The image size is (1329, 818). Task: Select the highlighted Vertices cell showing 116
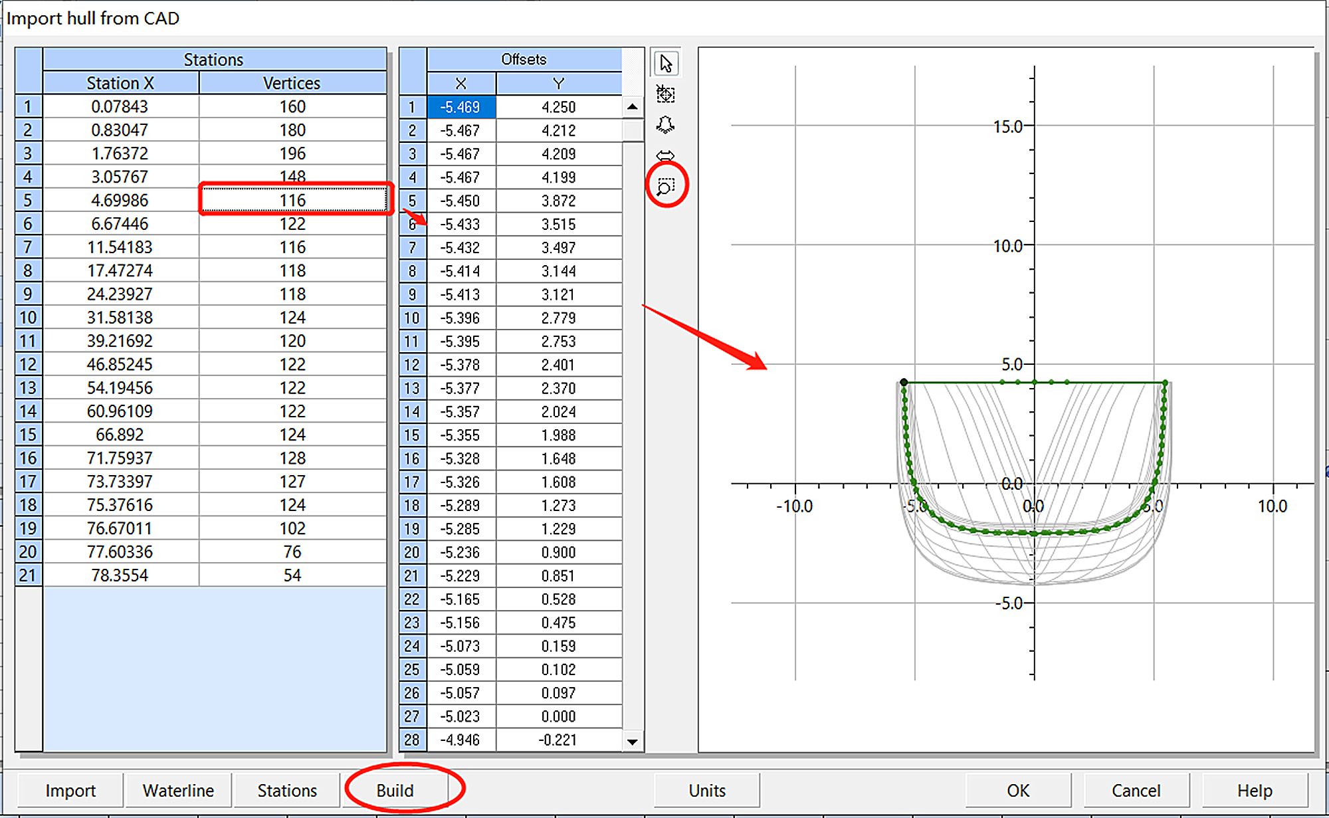(x=294, y=199)
